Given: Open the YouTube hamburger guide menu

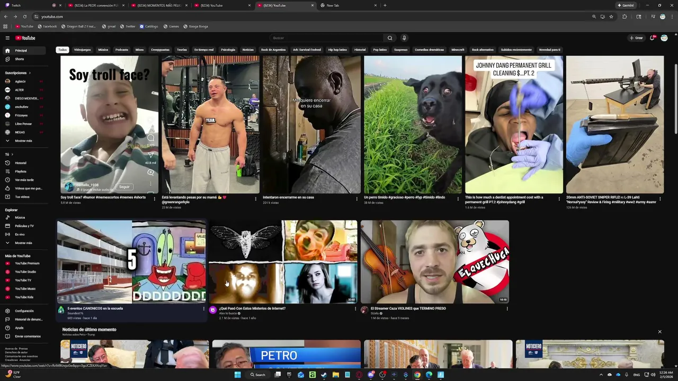Looking at the screenshot, I should [7, 38].
